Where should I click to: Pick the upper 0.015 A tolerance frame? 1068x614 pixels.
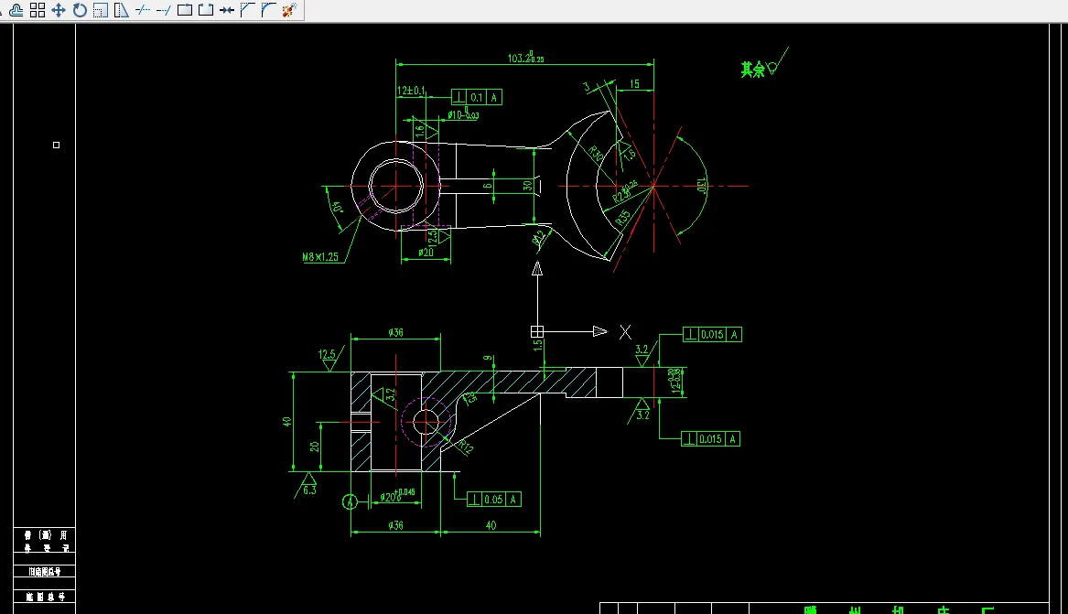[x=712, y=334]
